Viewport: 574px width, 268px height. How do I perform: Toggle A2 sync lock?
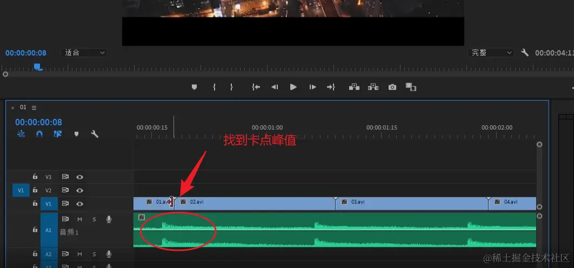65,253
